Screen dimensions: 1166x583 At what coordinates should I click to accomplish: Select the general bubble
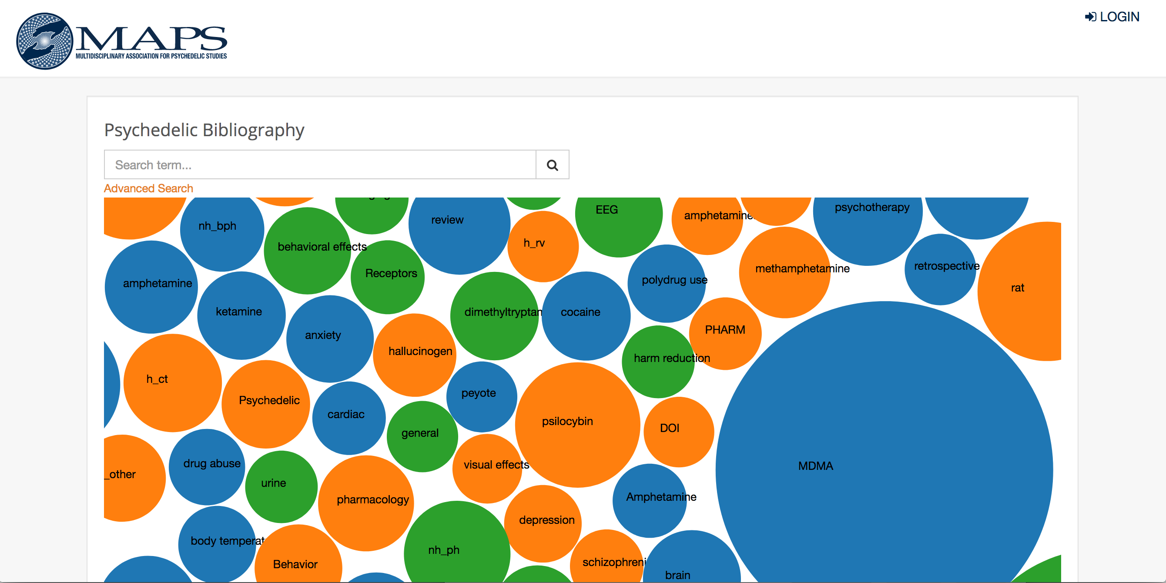pos(422,437)
